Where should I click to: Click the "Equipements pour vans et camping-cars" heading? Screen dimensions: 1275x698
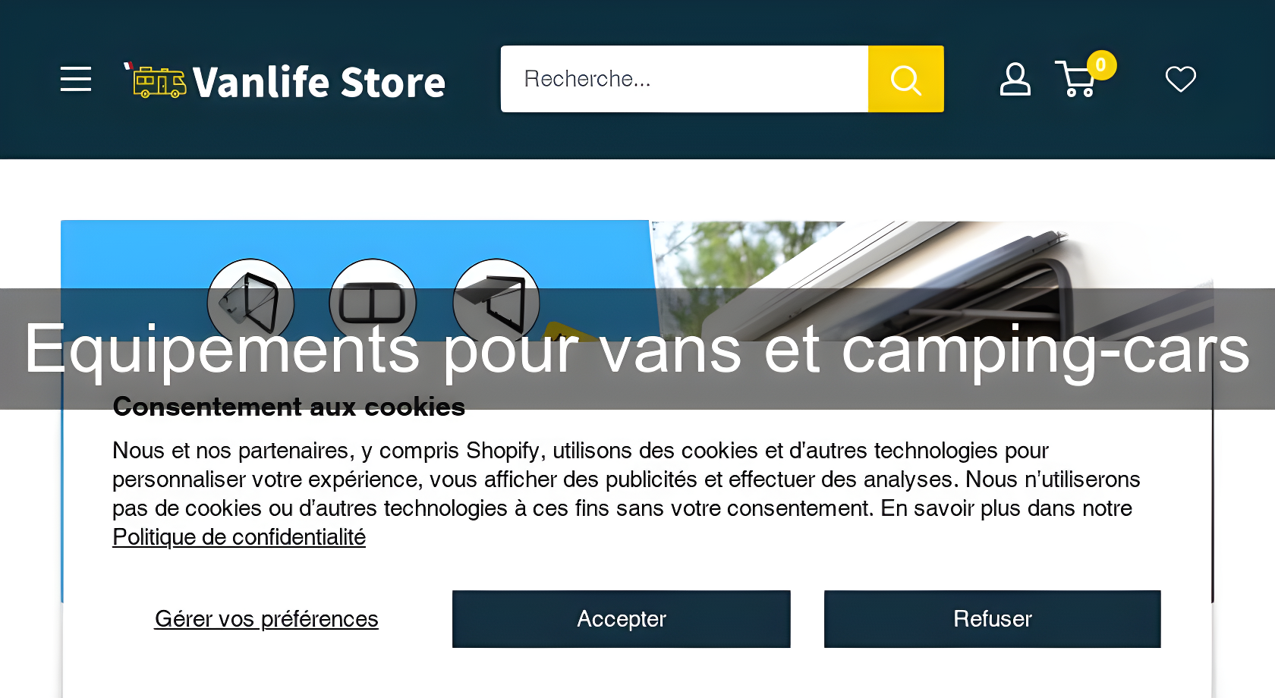point(636,349)
